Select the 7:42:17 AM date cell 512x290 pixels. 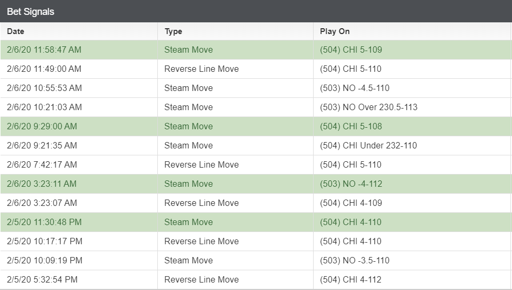(42, 164)
